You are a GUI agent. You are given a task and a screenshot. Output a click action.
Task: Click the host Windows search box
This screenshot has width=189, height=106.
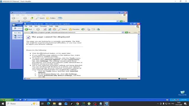[23, 104]
